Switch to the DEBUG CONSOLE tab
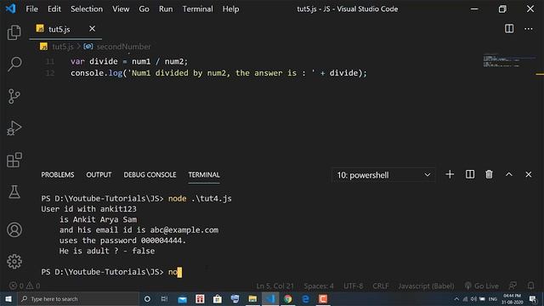This screenshot has height=306, width=544. click(x=150, y=175)
